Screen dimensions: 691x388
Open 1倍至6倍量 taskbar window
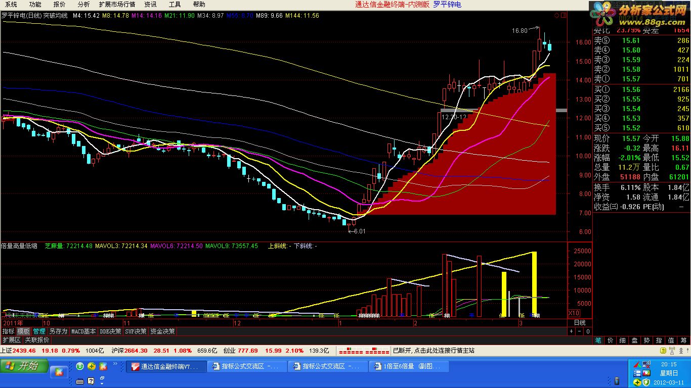(x=409, y=366)
